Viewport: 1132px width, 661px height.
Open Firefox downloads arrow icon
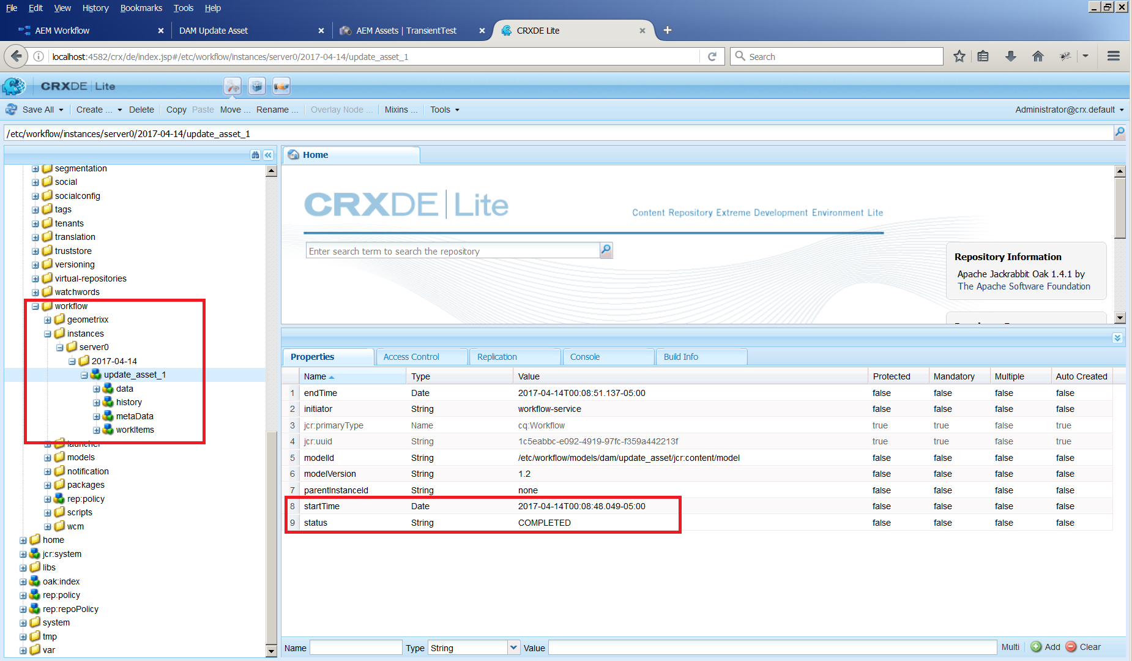coord(1011,56)
